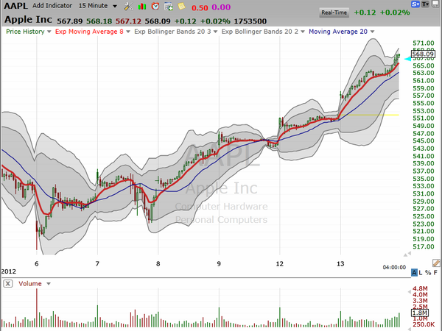This screenshot has width=442, height=331.
Task: Click the price scale triangle arrows near 517.00
Action: coord(407,255)
